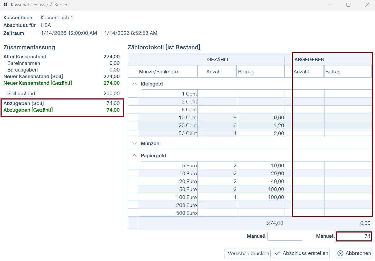Collapse the Kleingeld group

(x=135, y=84)
